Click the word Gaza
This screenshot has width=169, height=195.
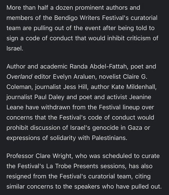(135, 128)
